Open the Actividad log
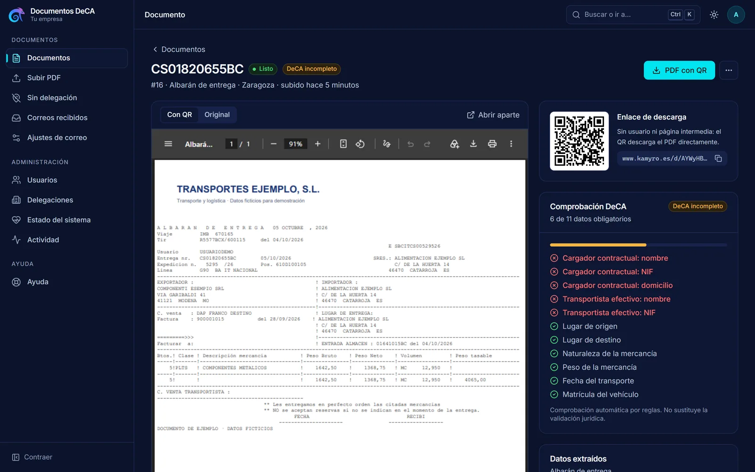Viewport: 755px width, 472px height. [67, 240]
